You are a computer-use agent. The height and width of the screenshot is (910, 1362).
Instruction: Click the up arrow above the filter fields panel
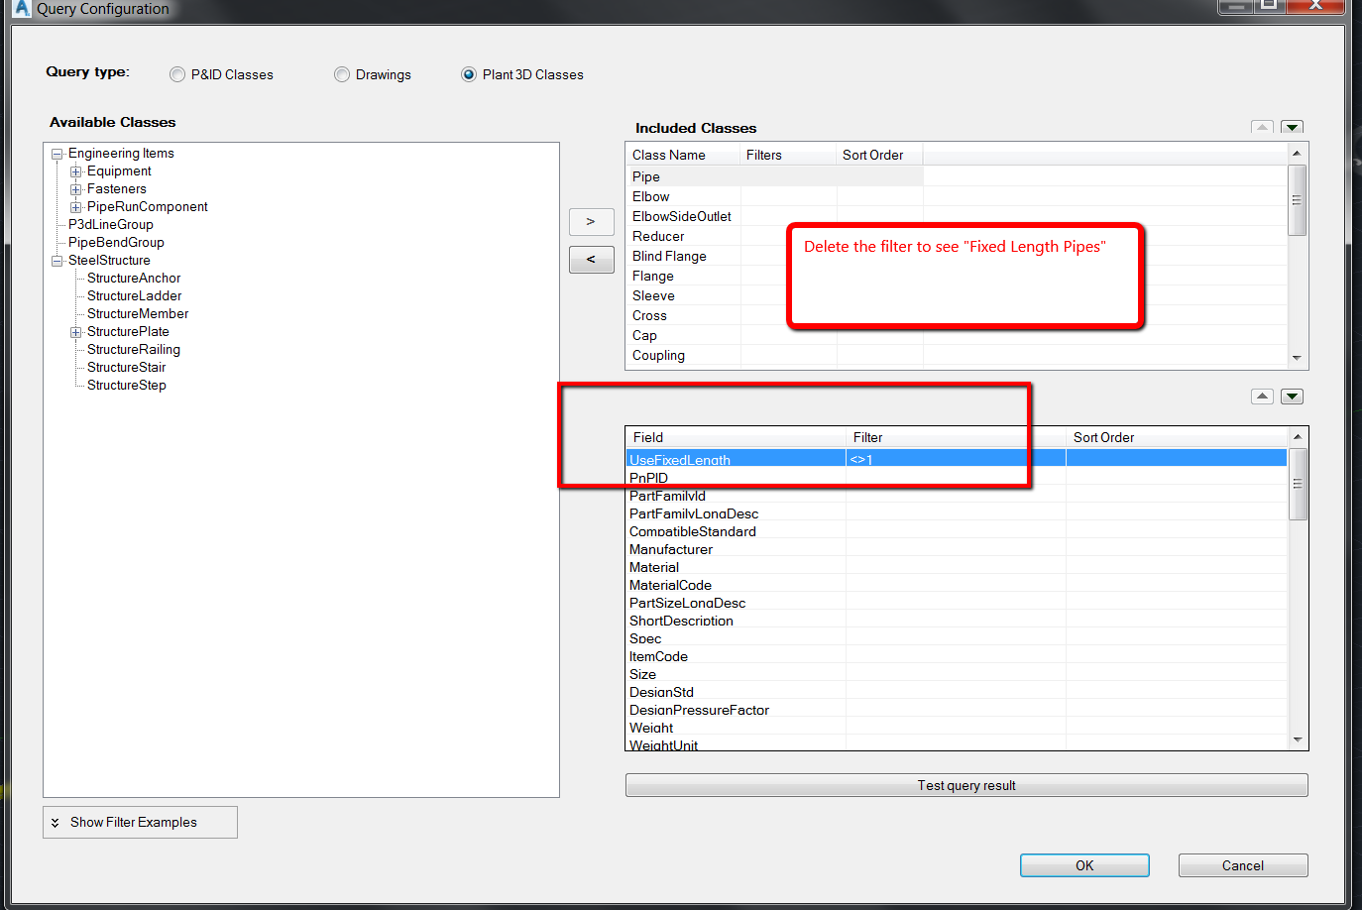(x=1262, y=396)
